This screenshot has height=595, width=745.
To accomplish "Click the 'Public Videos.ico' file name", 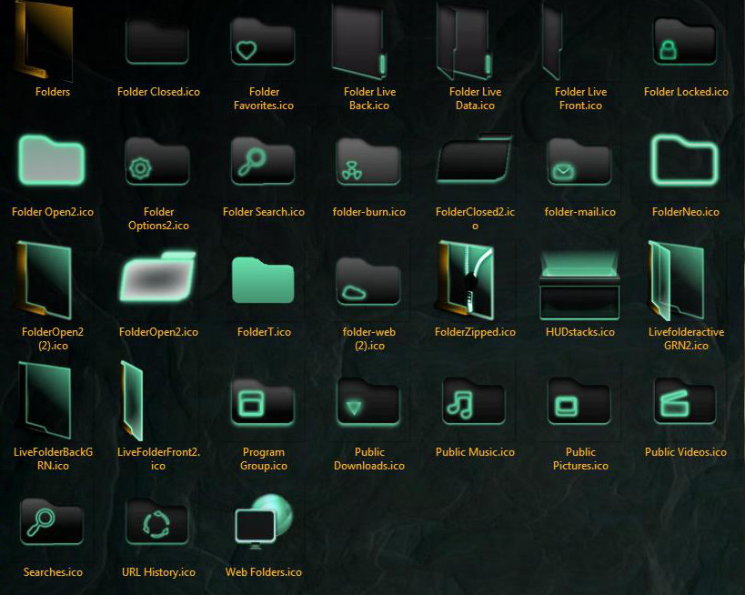I will point(686,452).
